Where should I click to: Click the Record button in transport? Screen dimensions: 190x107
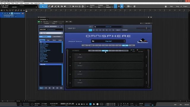click(x=97, y=104)
